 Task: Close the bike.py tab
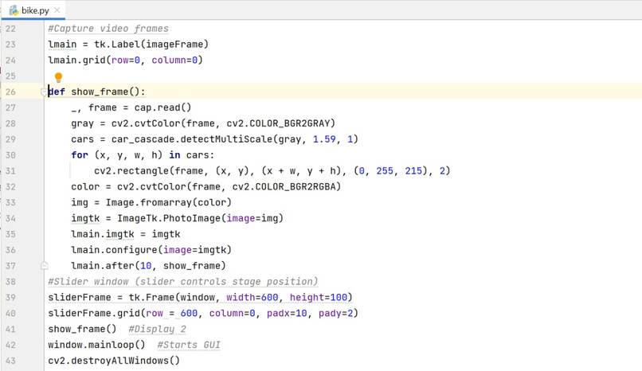(57, 10)
